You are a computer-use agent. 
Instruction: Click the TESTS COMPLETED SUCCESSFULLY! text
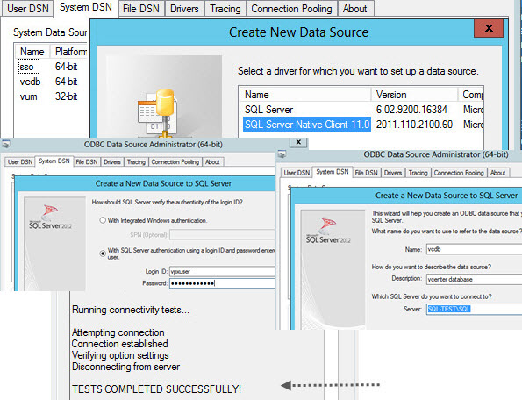[156, 389]
